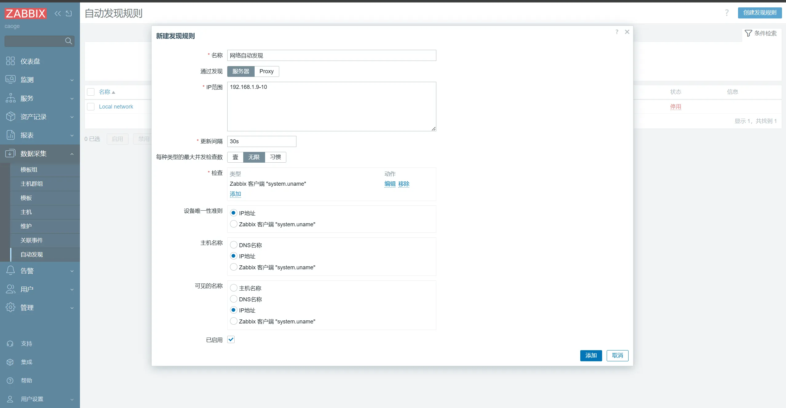Click the 服务 services icon
Viewport: 786px width, 408px height.
(x=10, y=98)
